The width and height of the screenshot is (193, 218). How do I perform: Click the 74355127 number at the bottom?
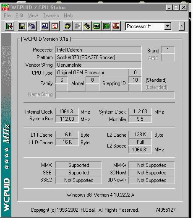[165, 210]
